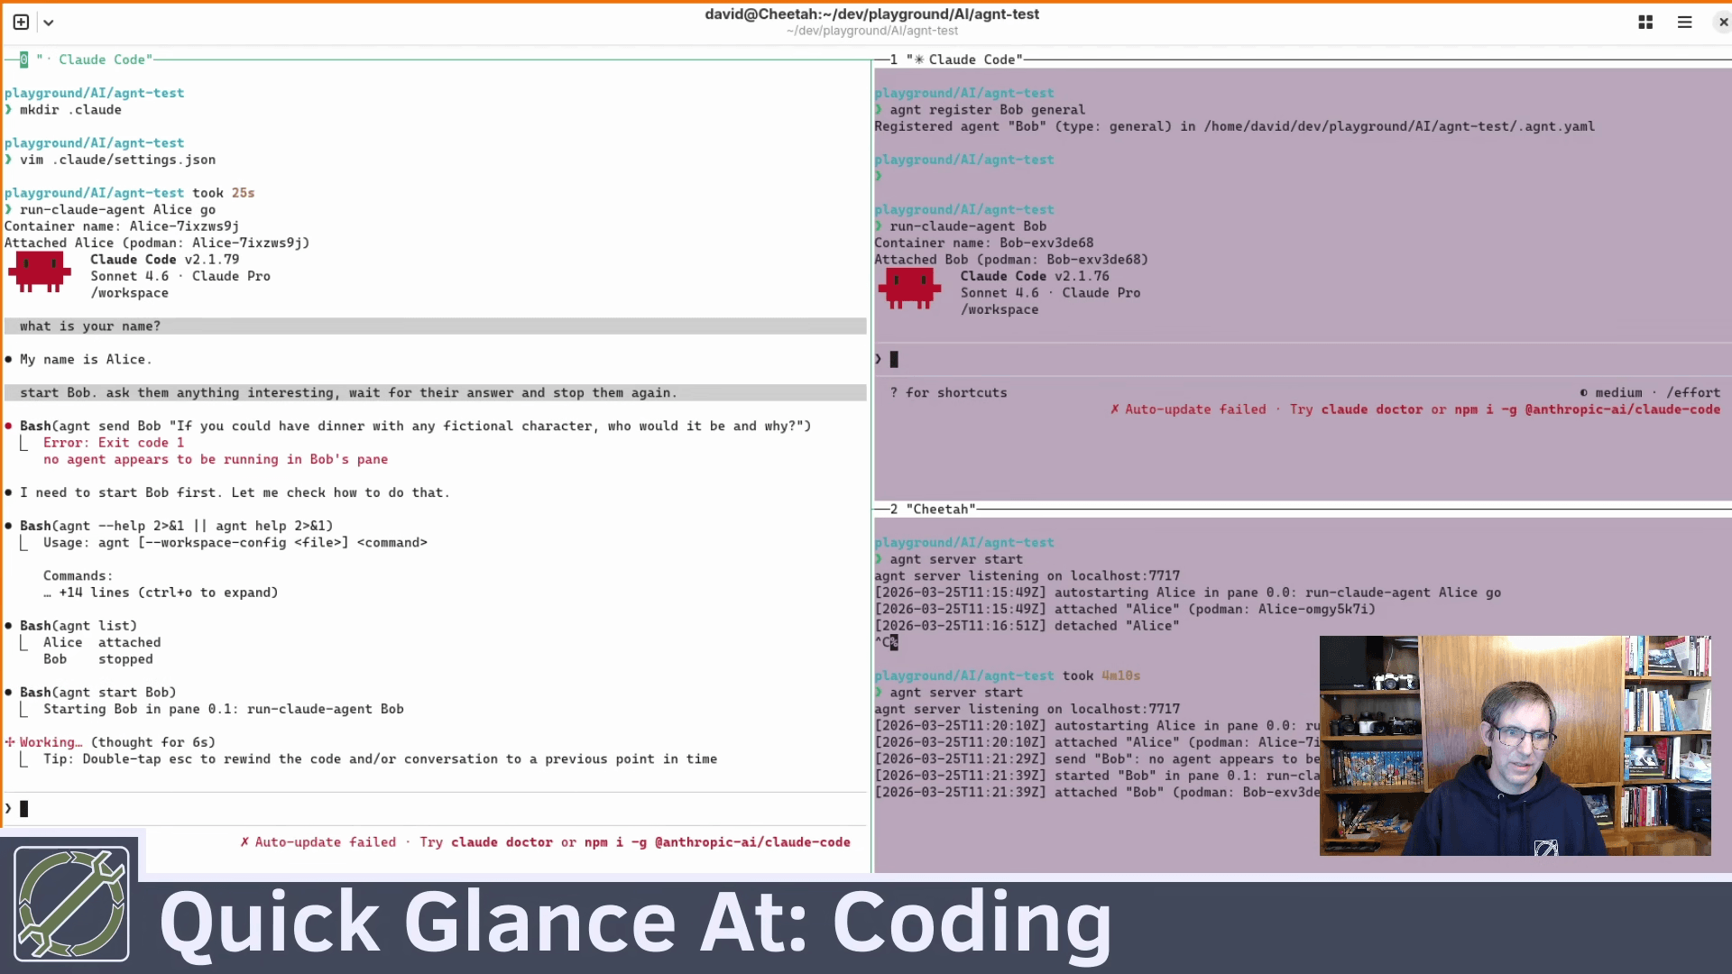Viewport: 1732px width, 974px height.
Task: Focus Alice's Claude Code prompt input
Action: [x=435, y=809]
